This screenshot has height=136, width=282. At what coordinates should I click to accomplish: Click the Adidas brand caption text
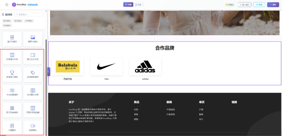[145, 79]
